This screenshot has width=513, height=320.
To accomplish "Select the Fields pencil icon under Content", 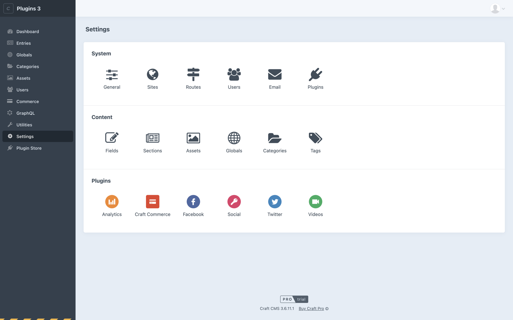I will [x=112, y=138].
